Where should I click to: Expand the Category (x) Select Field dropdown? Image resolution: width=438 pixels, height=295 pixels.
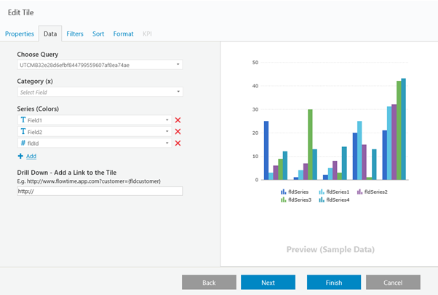pos(100,92)
